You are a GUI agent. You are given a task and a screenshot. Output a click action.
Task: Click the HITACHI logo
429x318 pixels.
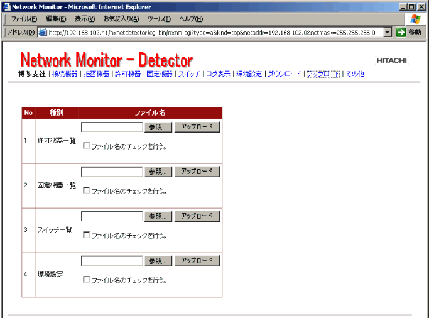pyautogui.click(x=391, y=60)
